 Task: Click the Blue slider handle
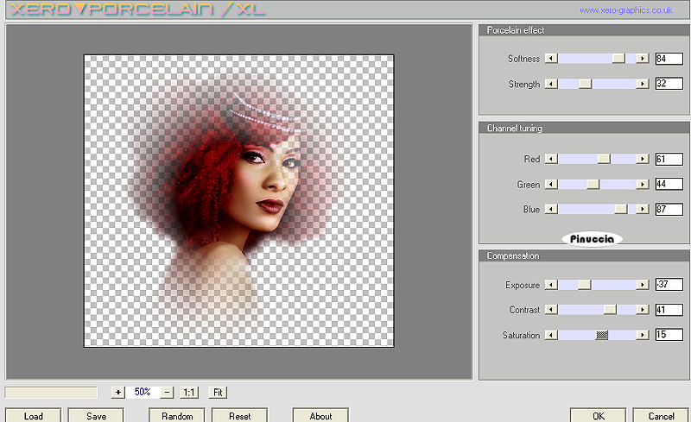pos(621,209)
